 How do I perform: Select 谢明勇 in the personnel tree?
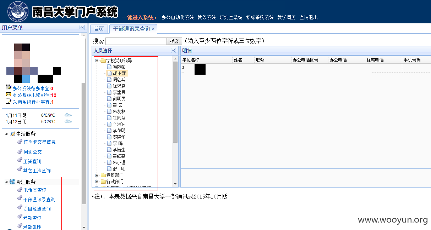point(119,99)
